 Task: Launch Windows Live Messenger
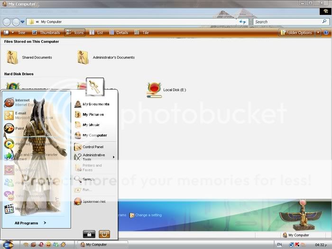pyautogui.click(x=30, y=183)
